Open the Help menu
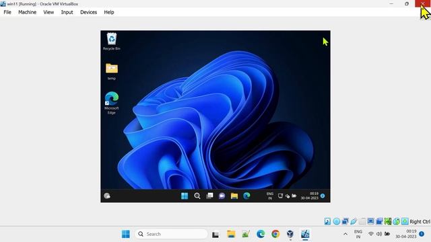This screenshot has height=242, width=431. click(x=109, y=12)
